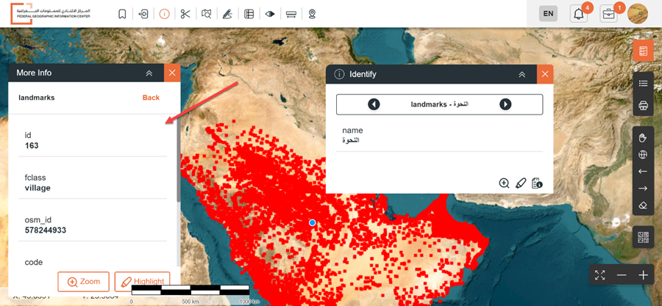Show previous identified feature
This screenshot has height=306, width=662.
click(x=374, y=104)
